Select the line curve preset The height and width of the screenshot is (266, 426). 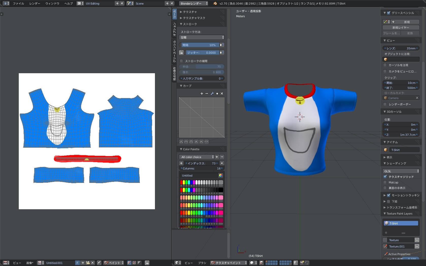tap(201, 142)
